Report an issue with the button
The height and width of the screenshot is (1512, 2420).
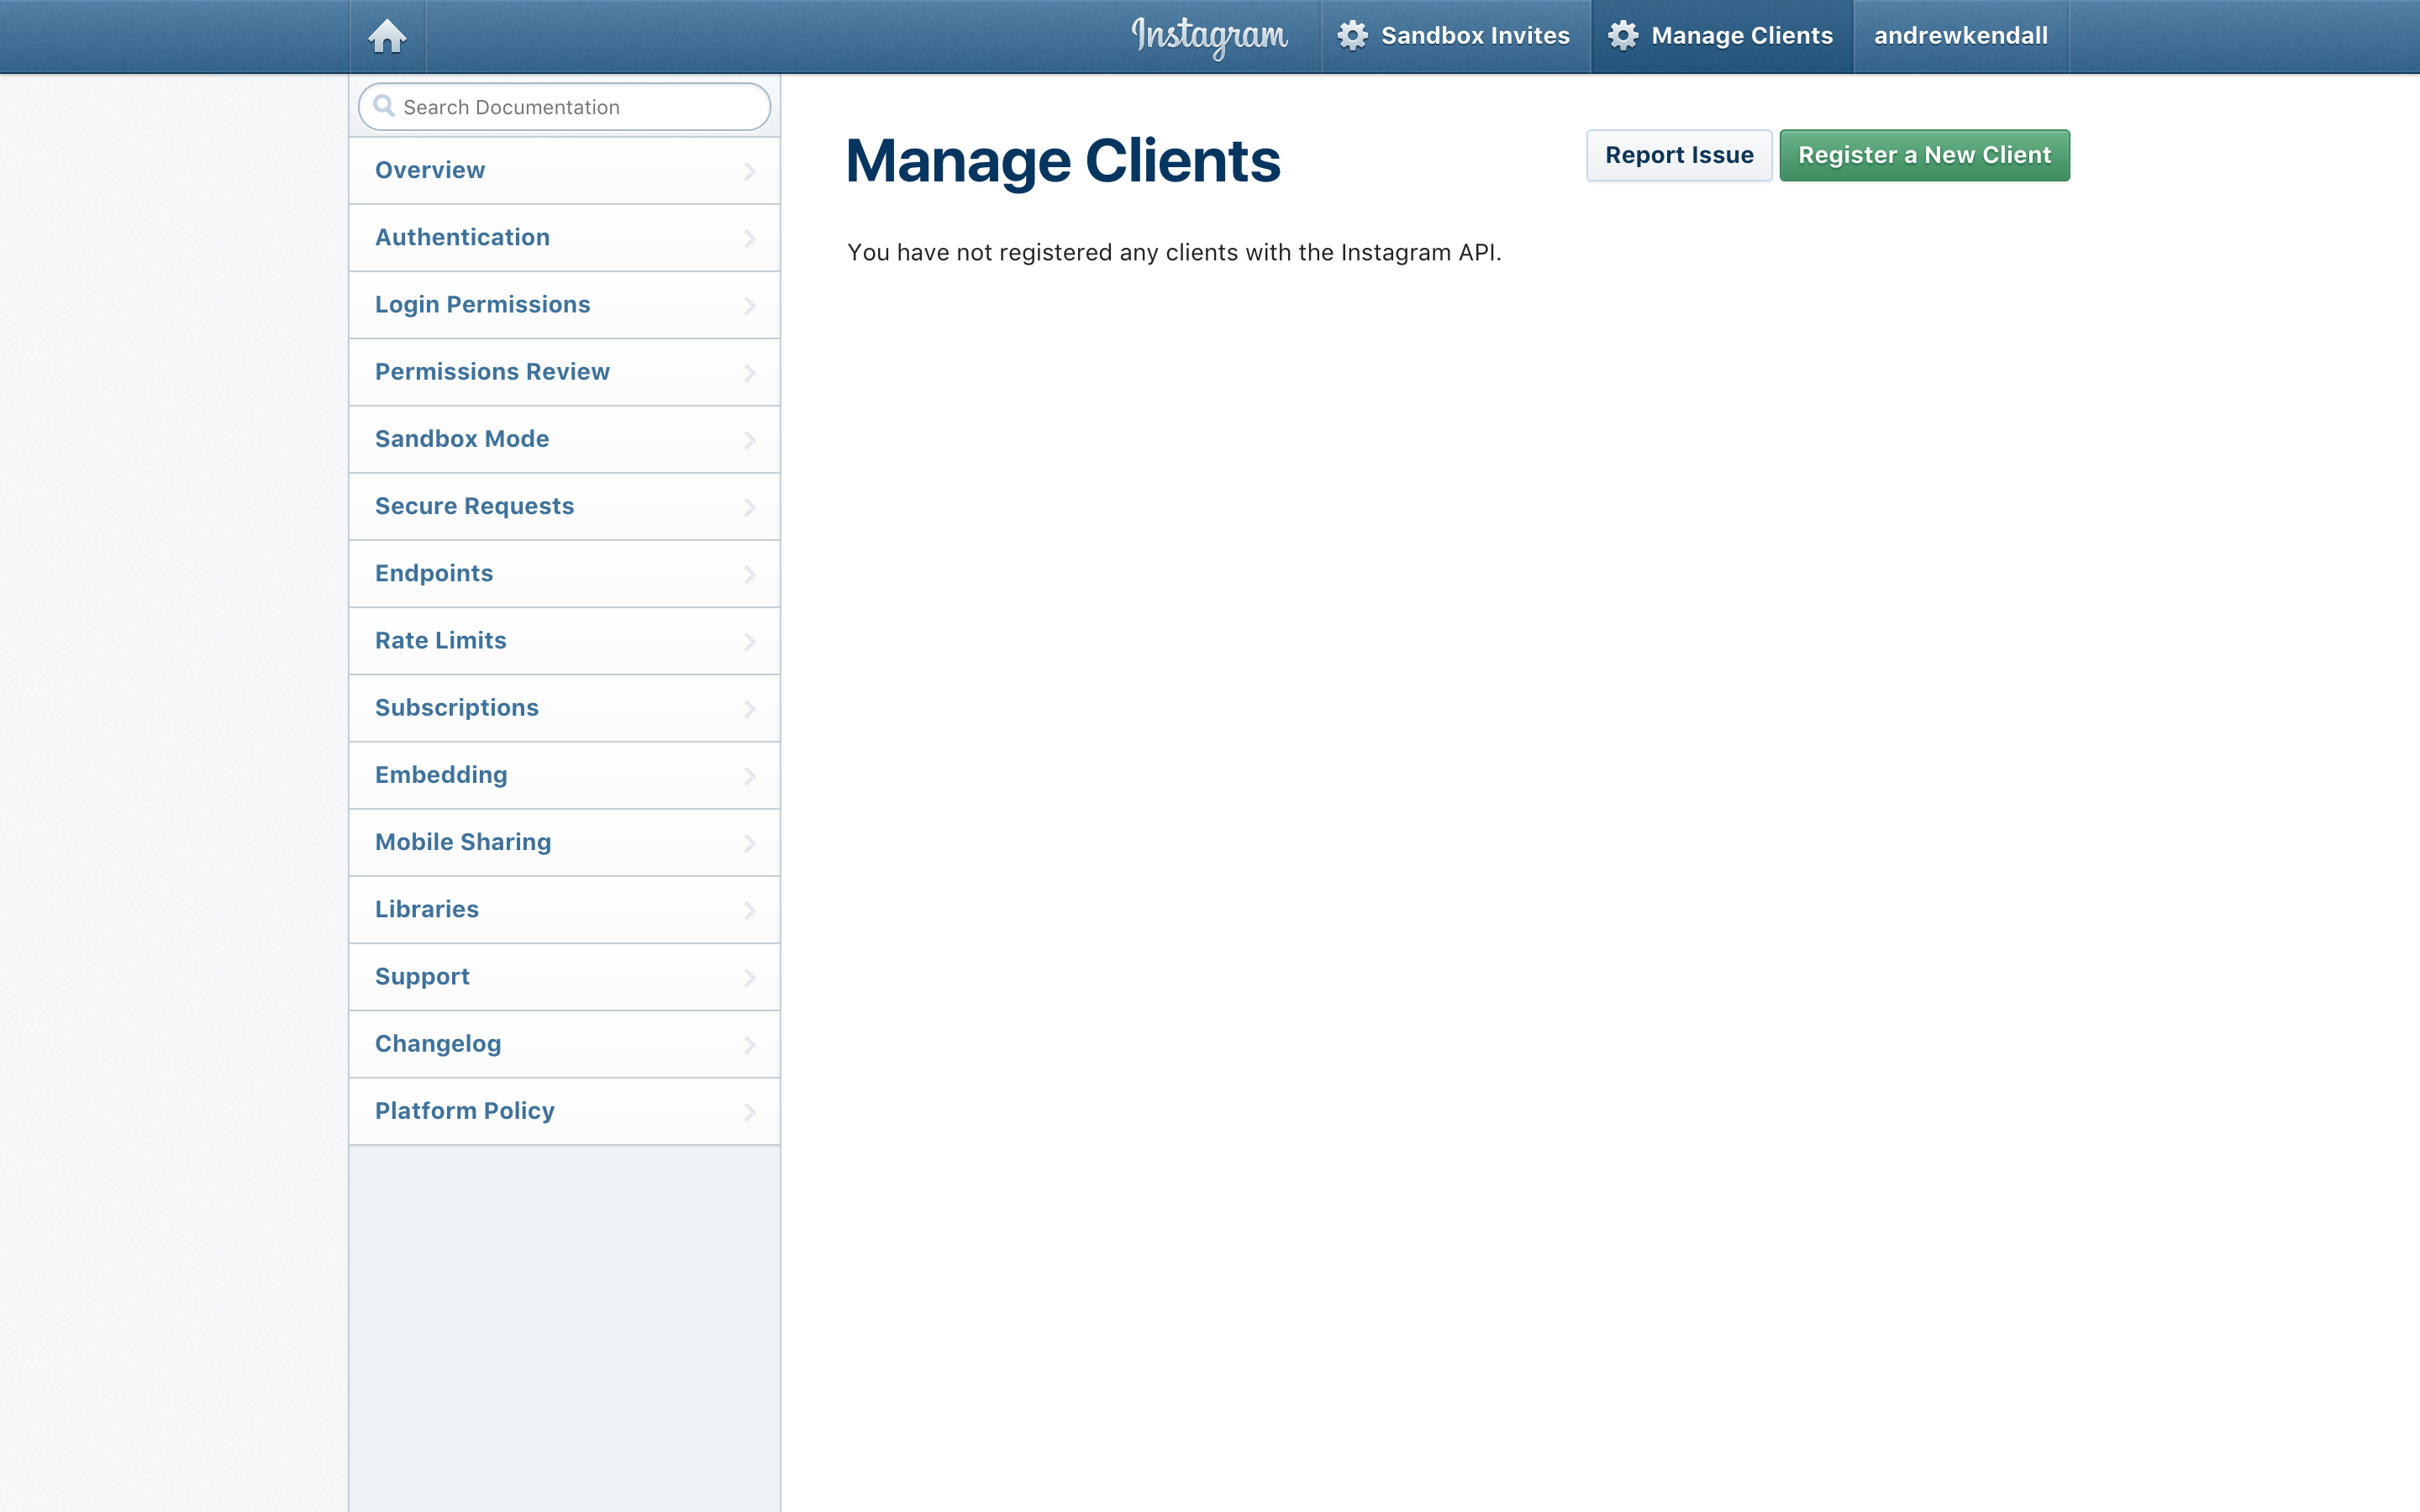point(1679,155)
